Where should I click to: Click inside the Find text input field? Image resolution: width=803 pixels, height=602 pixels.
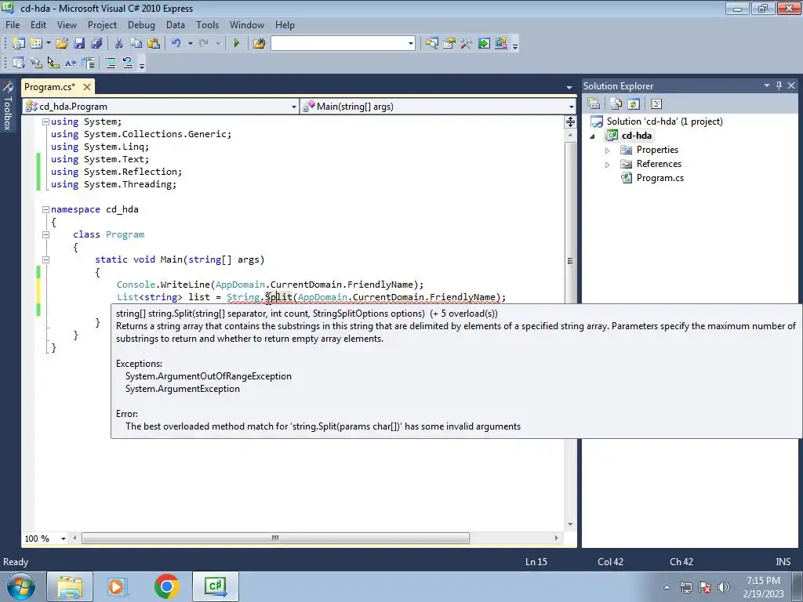pos(339,44)
